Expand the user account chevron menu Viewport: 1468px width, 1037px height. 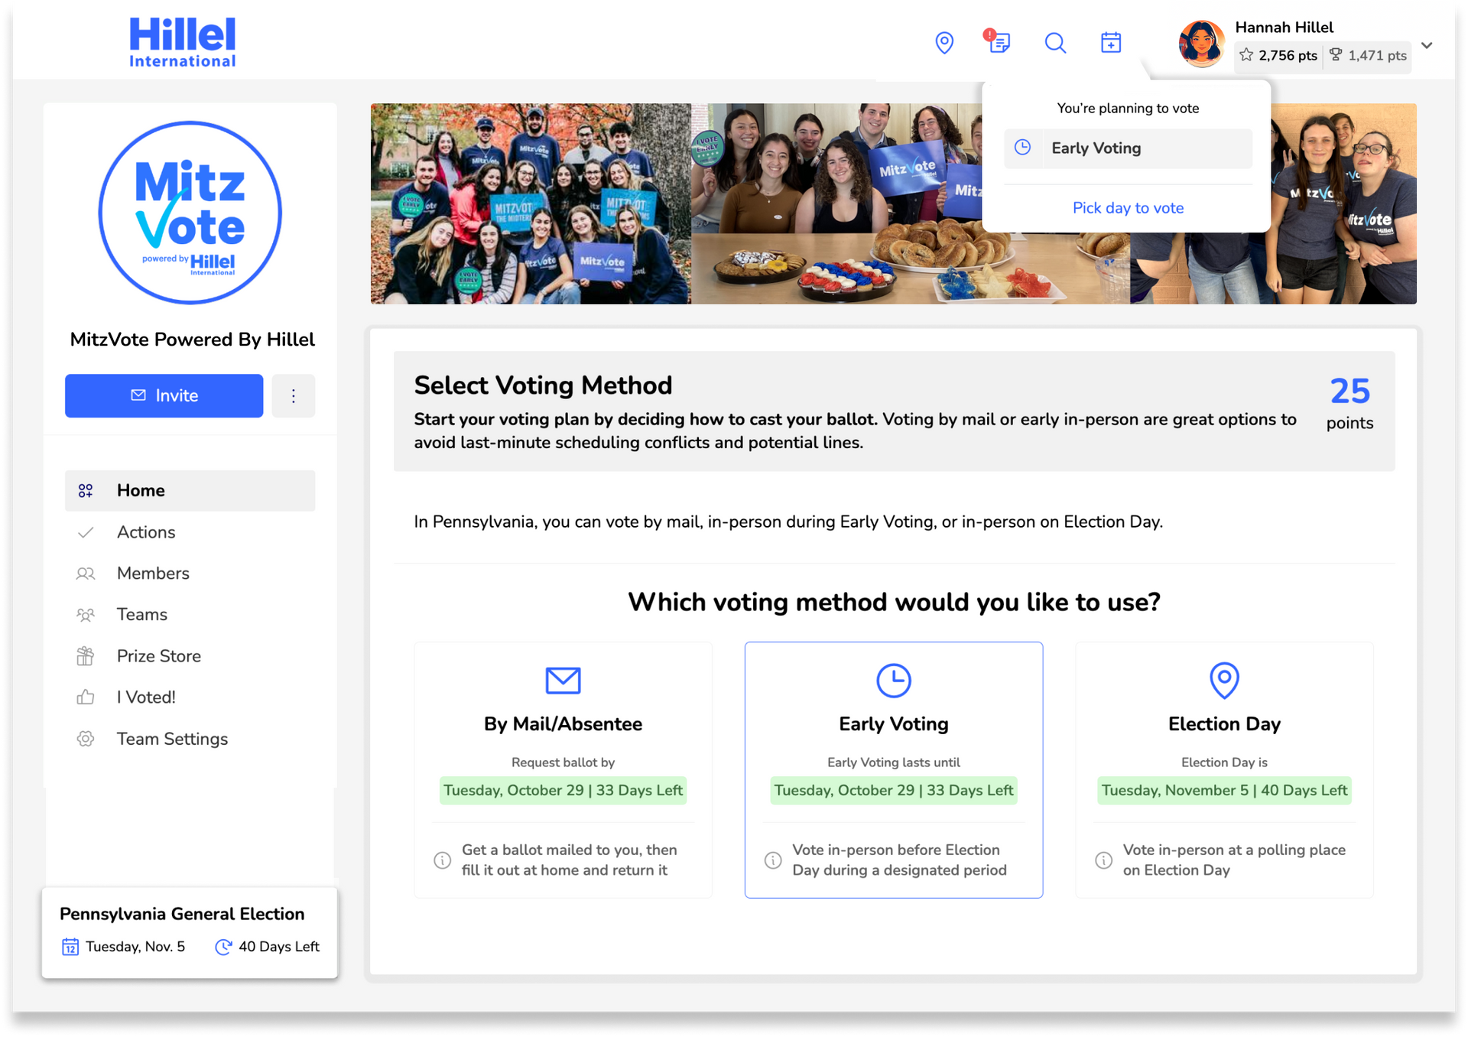click(1427, 45)
